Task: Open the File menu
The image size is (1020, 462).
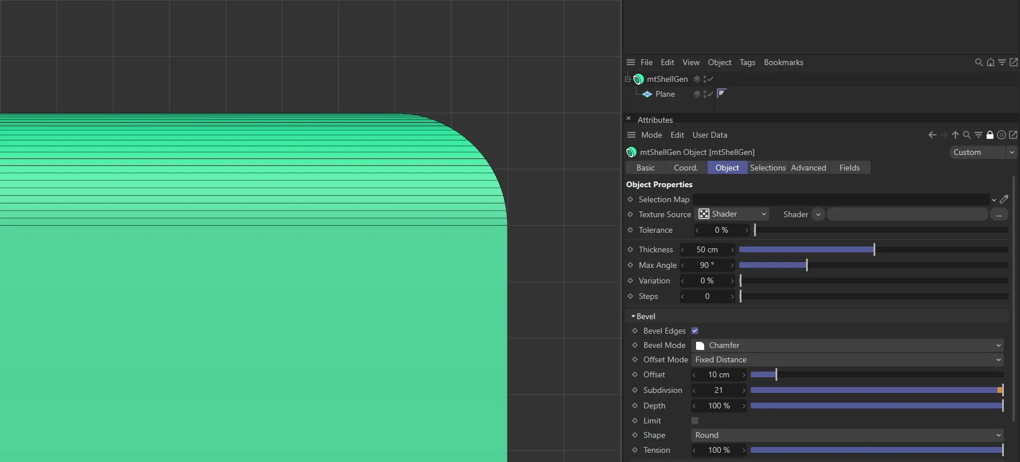Action: tap(646, 62)
